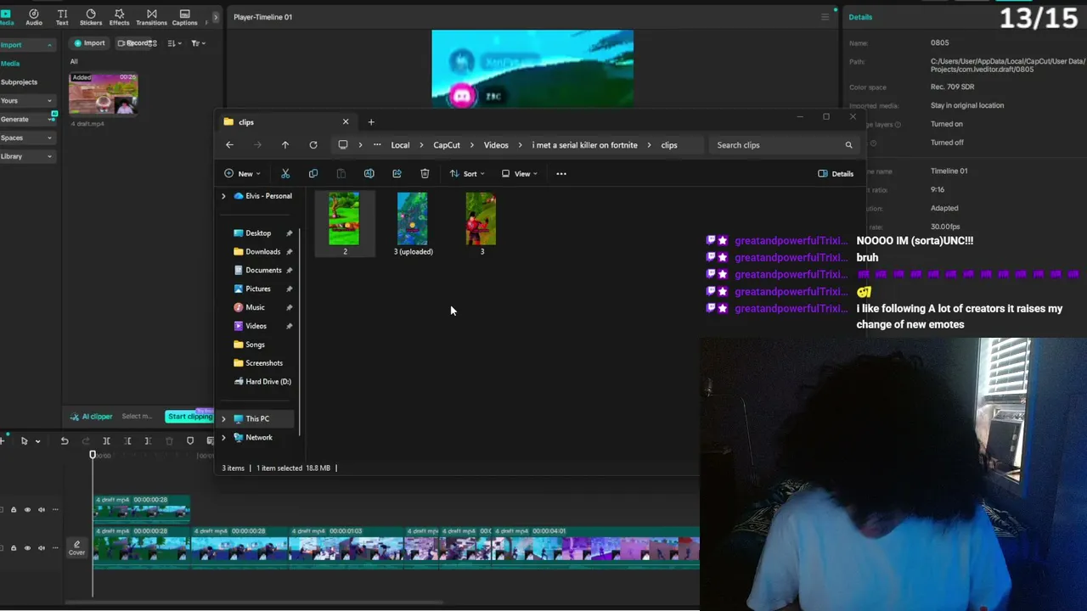
Task: Go back in File Explorer
Action: coord(229,145)
